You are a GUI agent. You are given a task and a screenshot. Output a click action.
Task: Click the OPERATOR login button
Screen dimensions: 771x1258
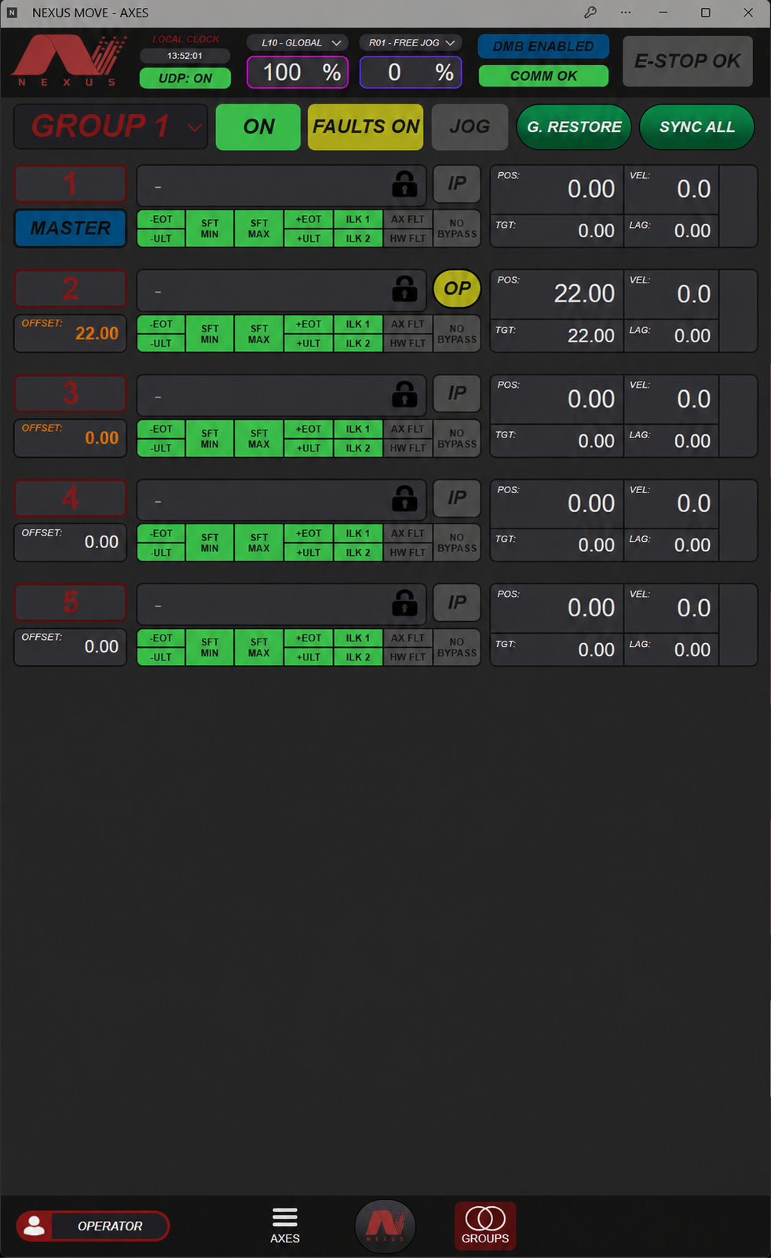93,1226
